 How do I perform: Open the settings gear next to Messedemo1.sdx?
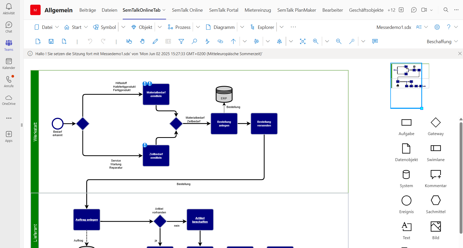[437, 27]
